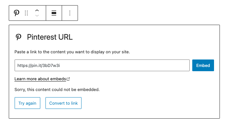Move the block down with the chevron
Screen dimensions: 240x131
tap(37, 16)
